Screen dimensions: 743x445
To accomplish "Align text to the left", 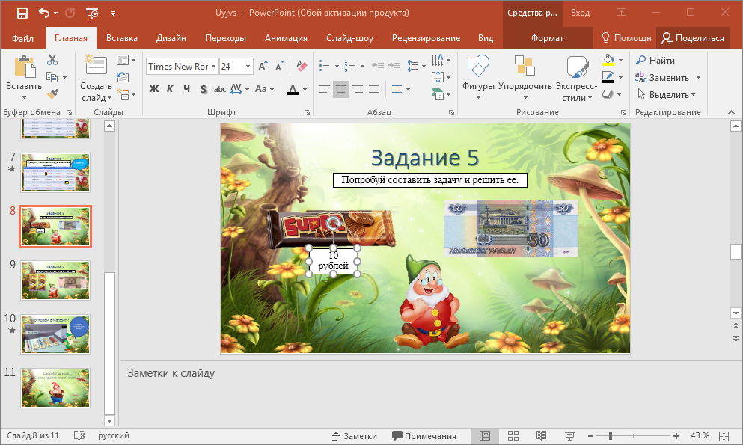I will tap(325, 88).
